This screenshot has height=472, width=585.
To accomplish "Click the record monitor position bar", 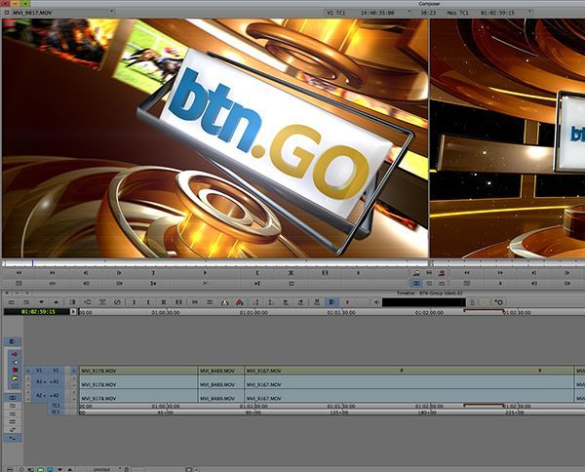I will click(507, 263).
